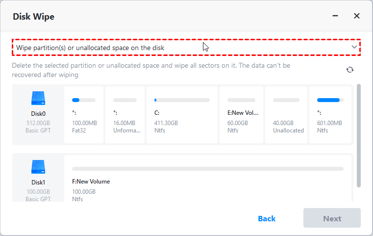Click the C: partition usage bar
The height and width of the screenshot is (236, 373).
point(182,100)
